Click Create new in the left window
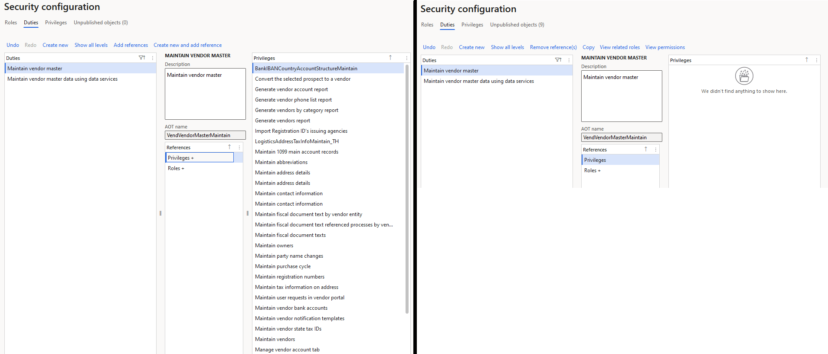The width and height of the screenshot is (828, 354). (x=55, y=45)
